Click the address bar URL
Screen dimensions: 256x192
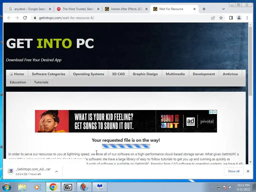(x=66, y=18)
